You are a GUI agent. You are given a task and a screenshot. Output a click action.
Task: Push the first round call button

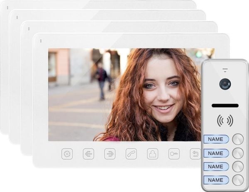pyautogui.click(x=238, y=139)
